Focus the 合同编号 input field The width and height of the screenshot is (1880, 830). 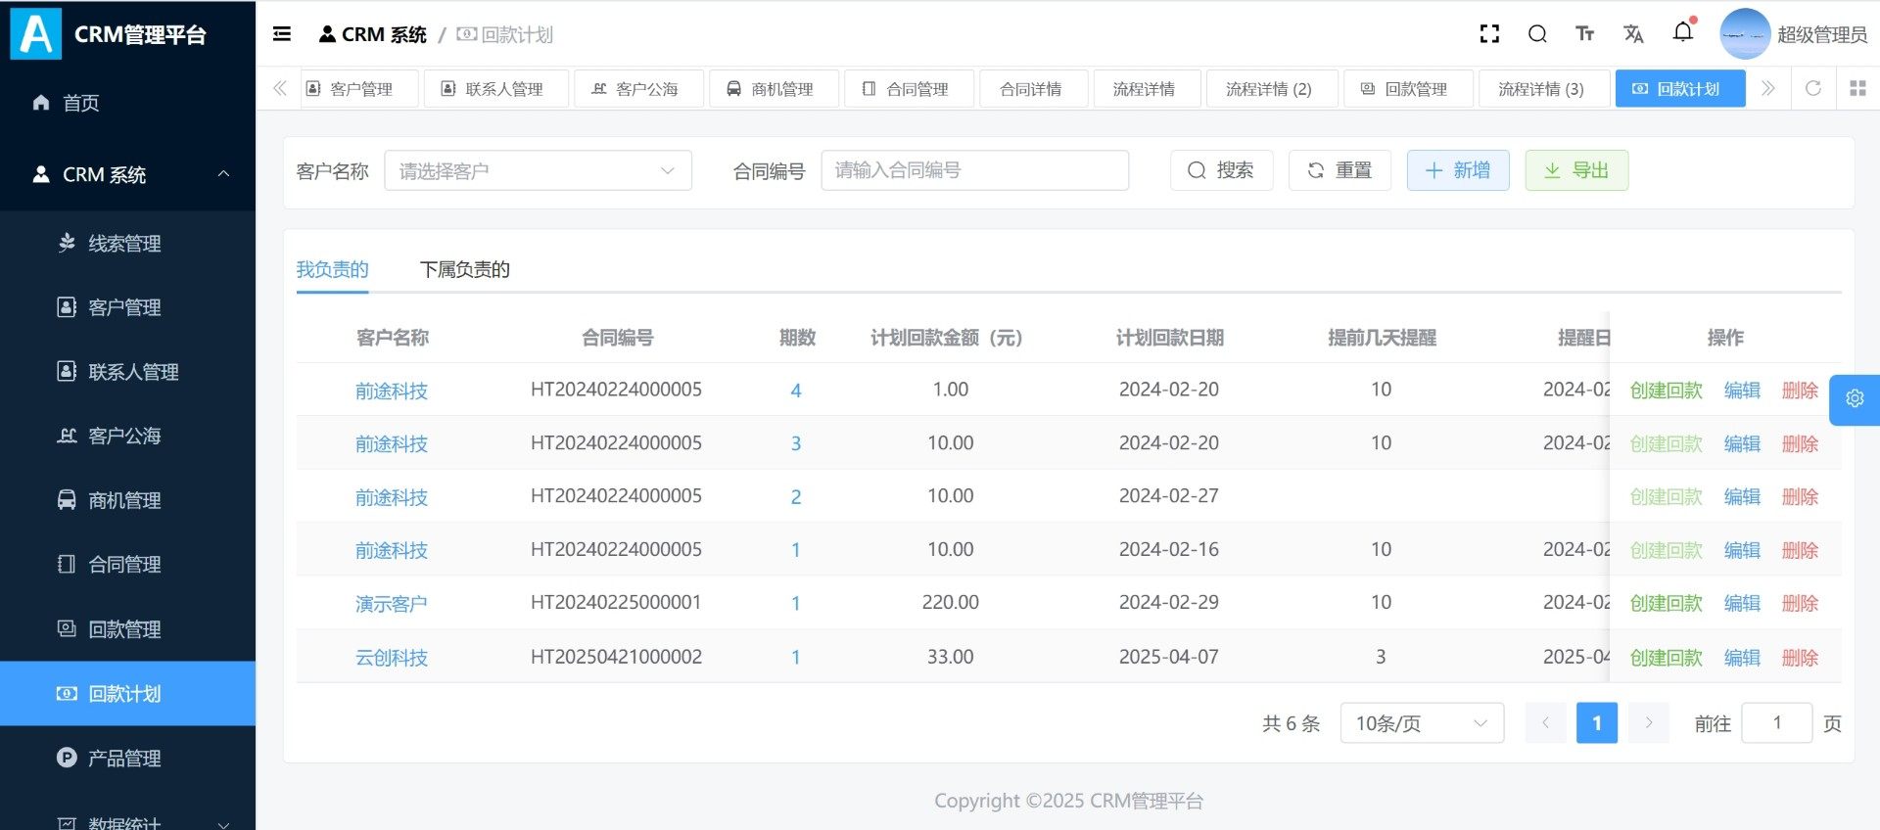(974, 170)
